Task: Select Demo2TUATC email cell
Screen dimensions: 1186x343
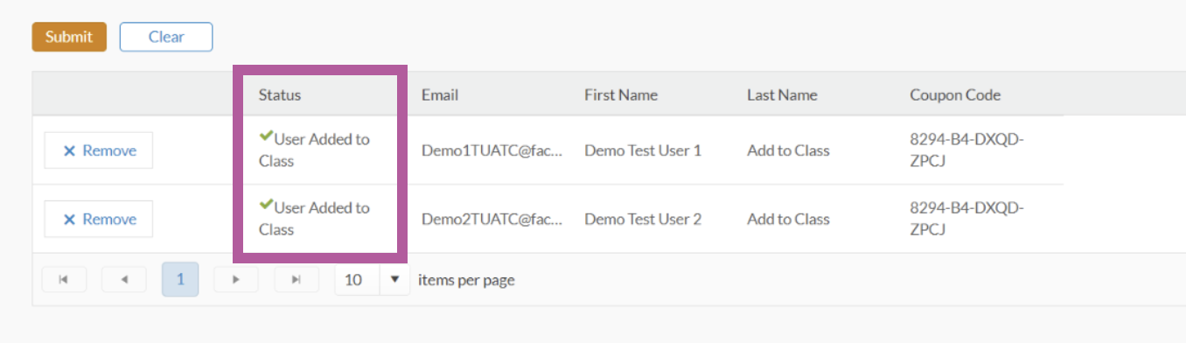Action: tap(492, 219)
